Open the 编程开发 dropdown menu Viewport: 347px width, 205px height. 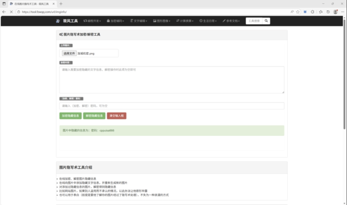point(92,21)
